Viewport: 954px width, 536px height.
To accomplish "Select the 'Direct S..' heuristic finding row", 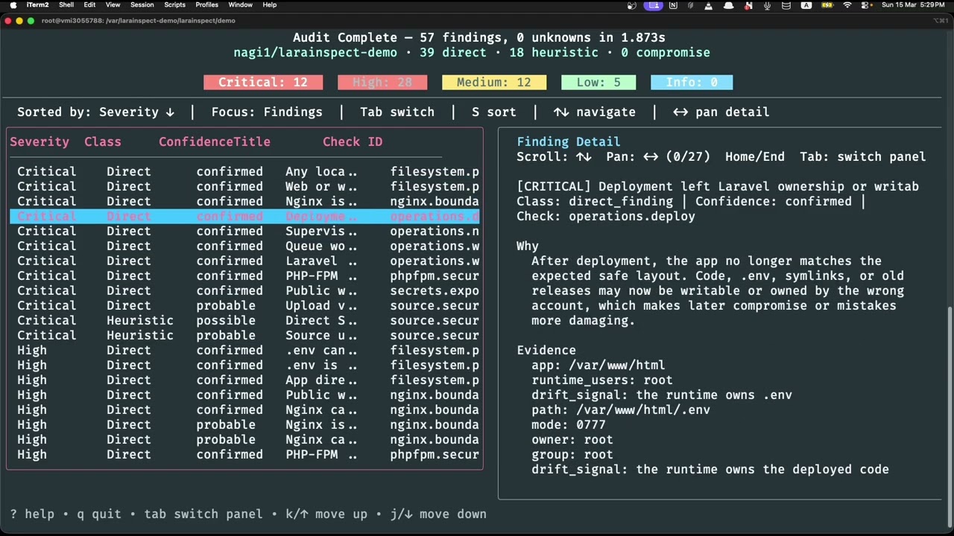I will [244, 320].
